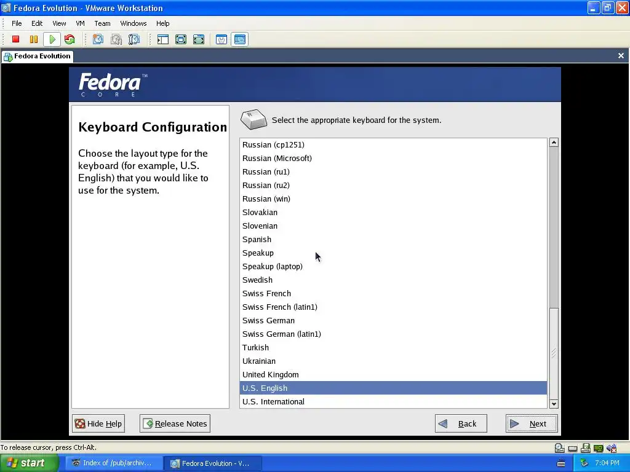Screen dimensions: 630x472
Task: Select Russian (ru2) keyboard
Action: tap(393, 186)
